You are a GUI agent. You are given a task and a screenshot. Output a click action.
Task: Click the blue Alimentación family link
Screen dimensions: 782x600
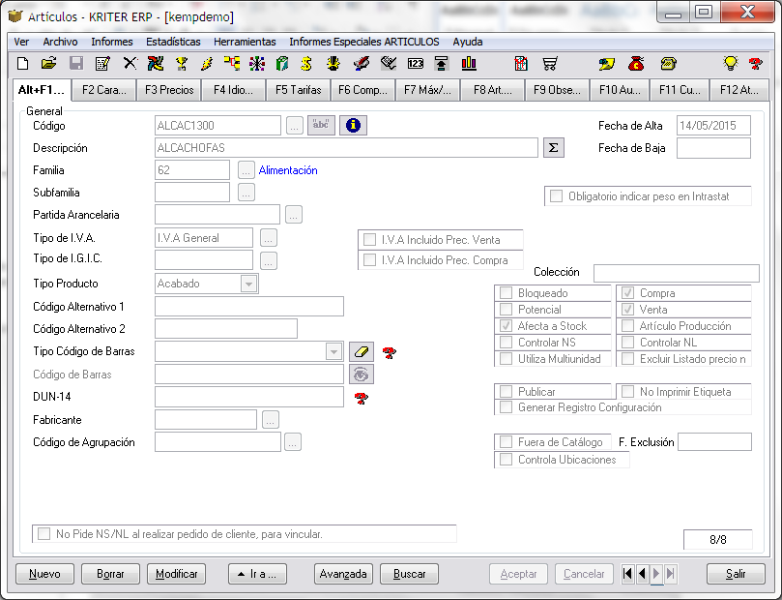(x=288, y=170)
